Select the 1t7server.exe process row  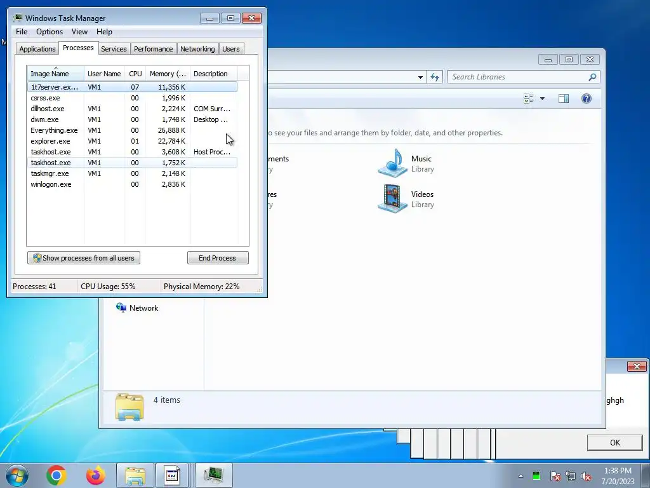point(132,87)
